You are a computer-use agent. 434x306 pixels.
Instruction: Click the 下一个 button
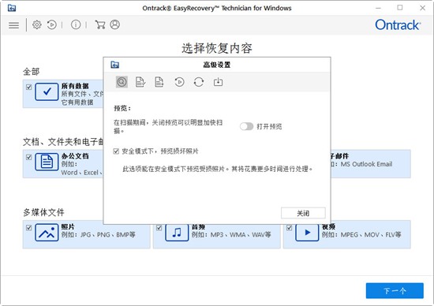click(x=395, y=290)
